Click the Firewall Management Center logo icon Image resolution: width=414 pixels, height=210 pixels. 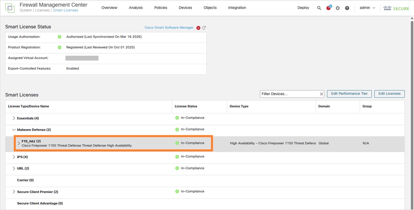pos(10,8)
